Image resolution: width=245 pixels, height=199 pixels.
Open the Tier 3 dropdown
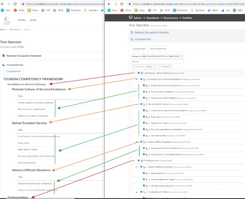pyautogui.click(x=151, y=66)
